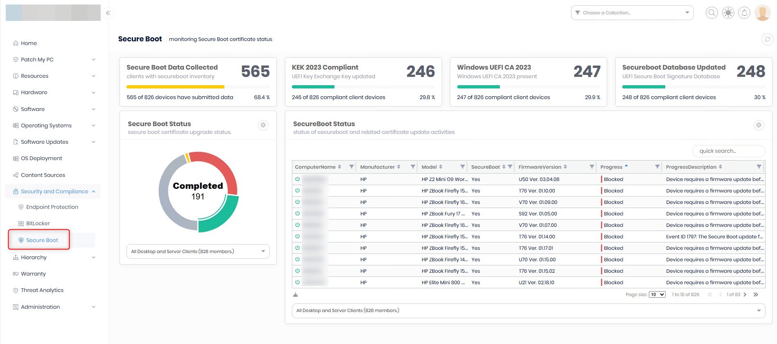
Task: Click the export download icon below table
Action: 296,294
